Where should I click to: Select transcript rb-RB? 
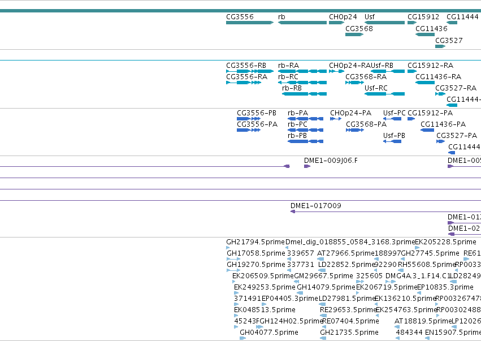(x=304, y=94)
